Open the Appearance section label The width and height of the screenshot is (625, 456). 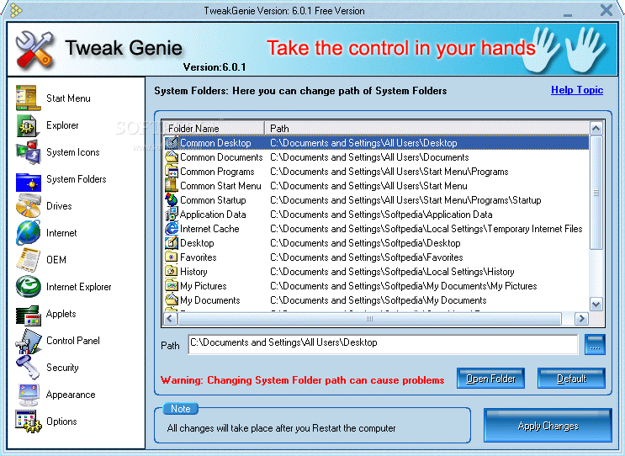coord(71,395)
